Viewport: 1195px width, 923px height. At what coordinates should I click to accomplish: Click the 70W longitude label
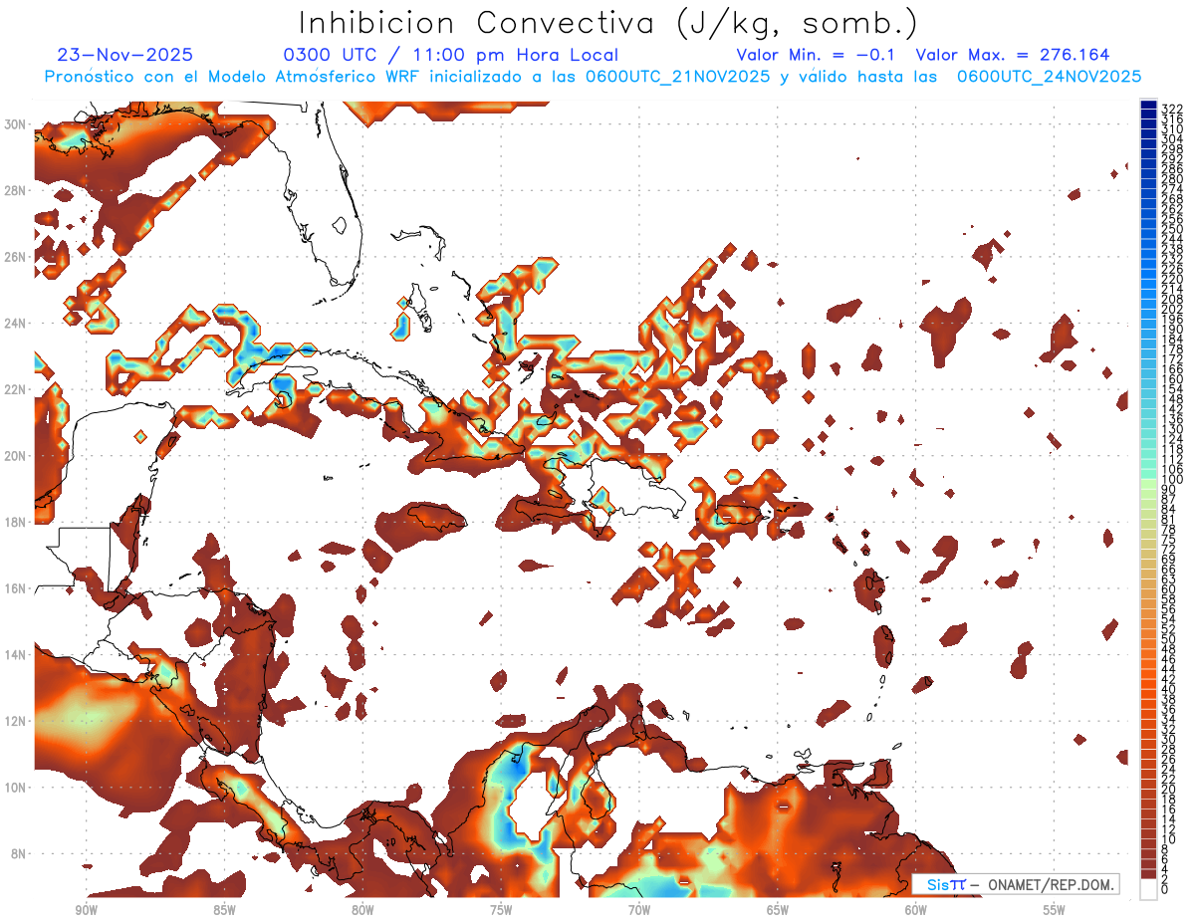[639, 910]
